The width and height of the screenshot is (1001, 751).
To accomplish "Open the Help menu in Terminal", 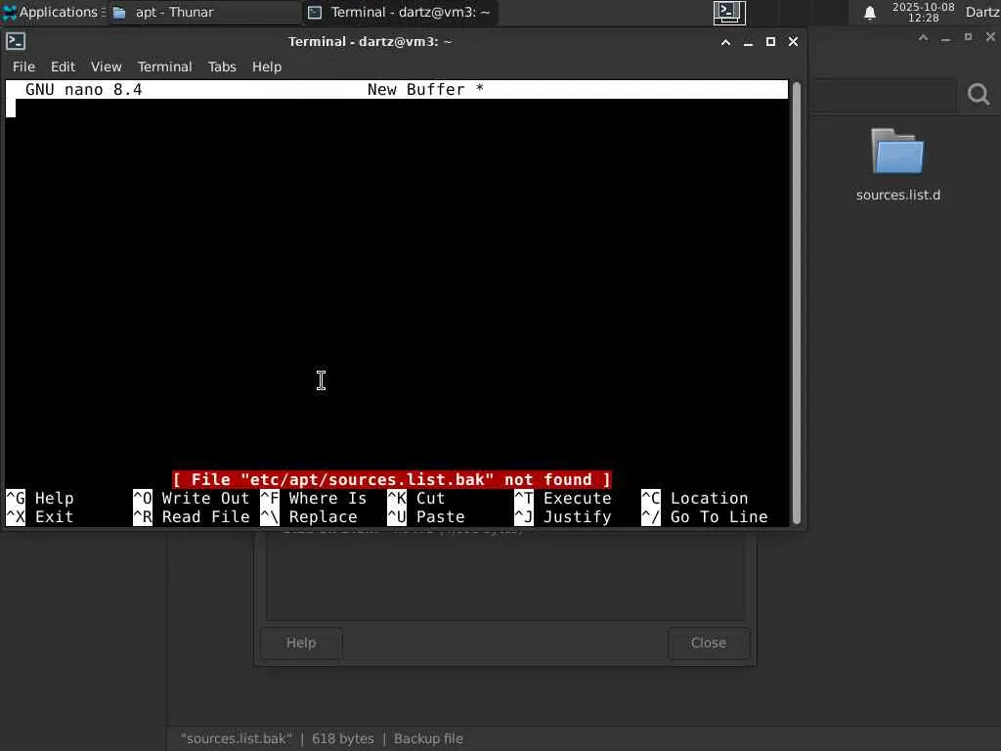I will [x=266, y=66].
